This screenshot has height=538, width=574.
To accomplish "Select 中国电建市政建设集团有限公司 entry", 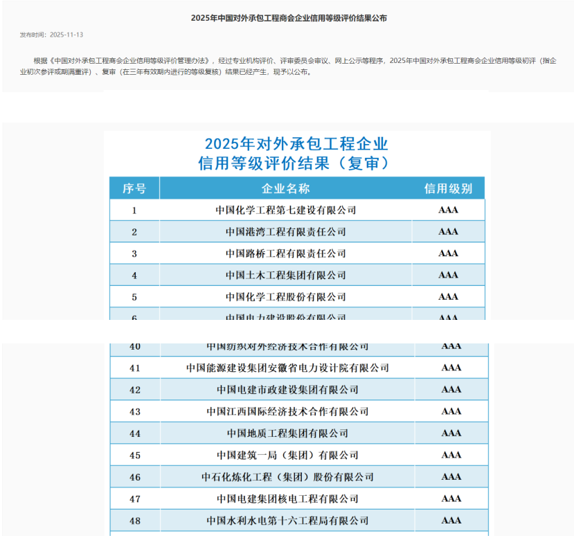I will (288, 389).
